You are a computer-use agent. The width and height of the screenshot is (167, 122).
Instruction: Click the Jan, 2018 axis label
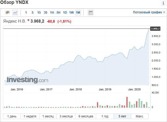tap(76, 89)
